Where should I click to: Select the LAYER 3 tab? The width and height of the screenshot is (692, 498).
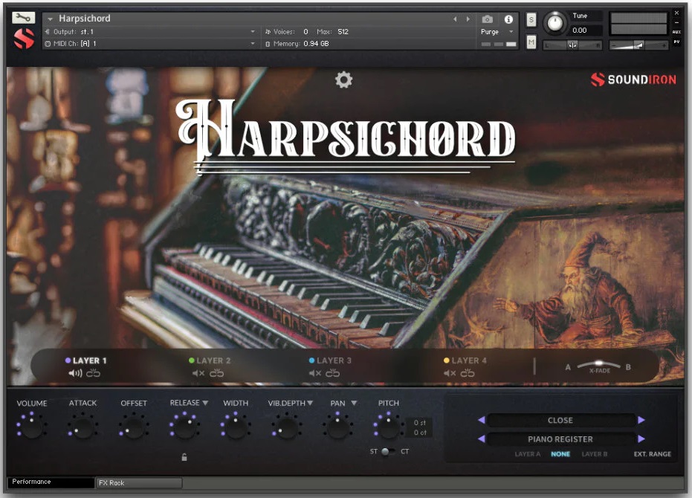coord(331,360)
